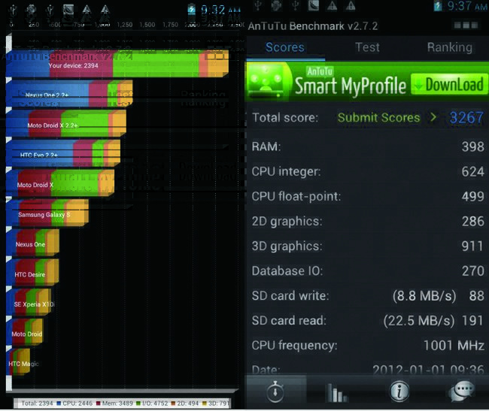This screenshot has width=489, height=411.
Task: Tap the battery icon beside 9:32 AM
Action: point(192,10)
